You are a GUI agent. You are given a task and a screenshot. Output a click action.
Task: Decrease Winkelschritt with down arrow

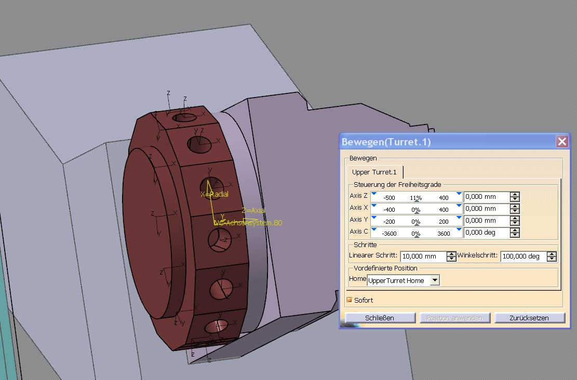point(551,259)
